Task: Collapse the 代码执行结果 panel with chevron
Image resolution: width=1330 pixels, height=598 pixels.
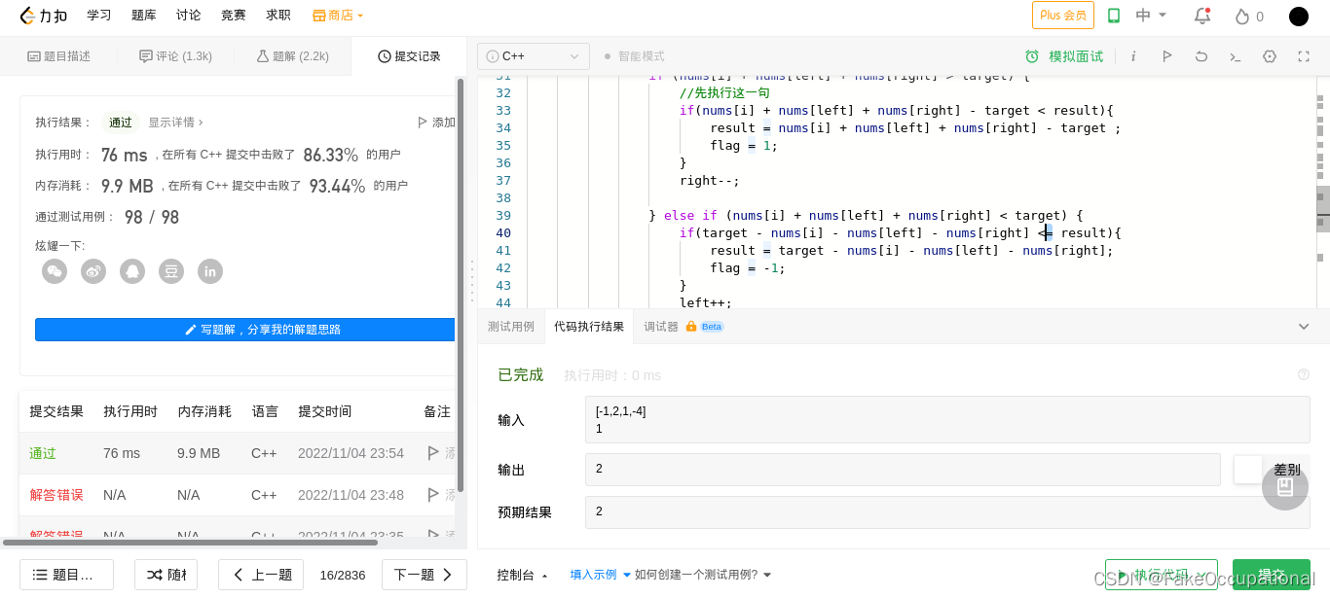Action: tap(1304, 327)
